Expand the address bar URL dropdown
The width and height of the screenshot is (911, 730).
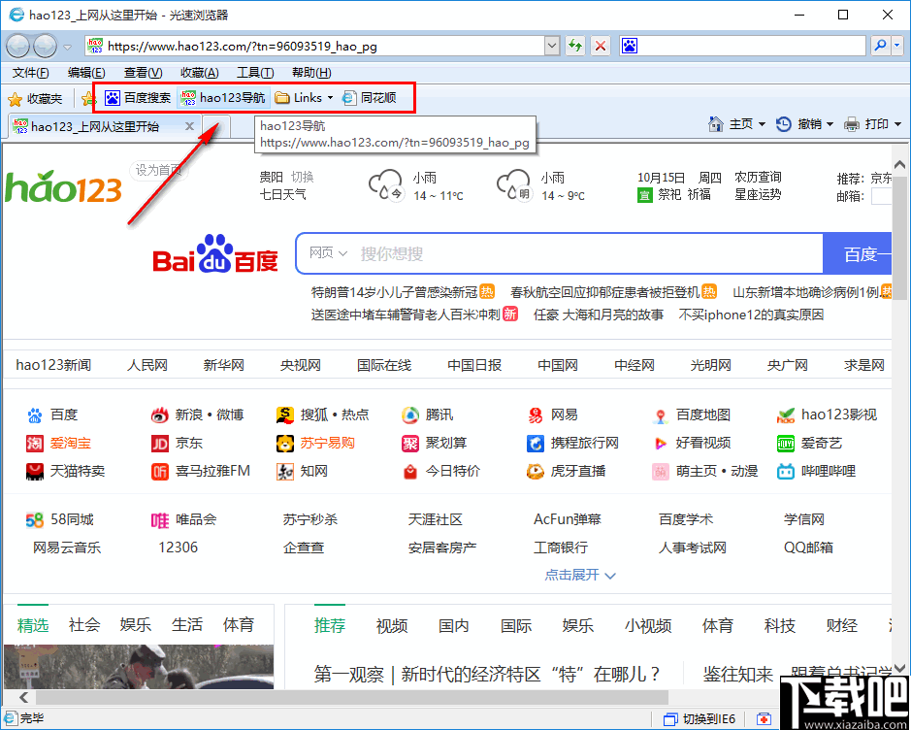pyautogui.click(x=552, y=46)
